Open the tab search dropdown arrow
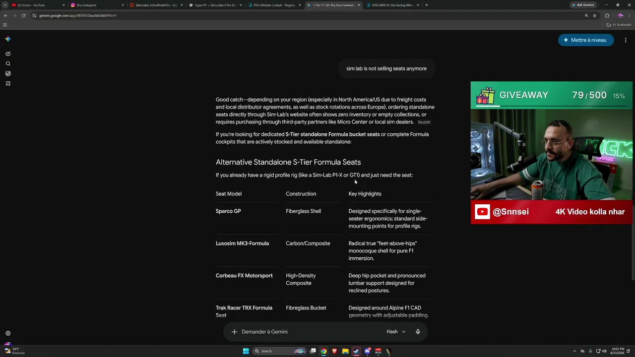 [x=5, y=5]
